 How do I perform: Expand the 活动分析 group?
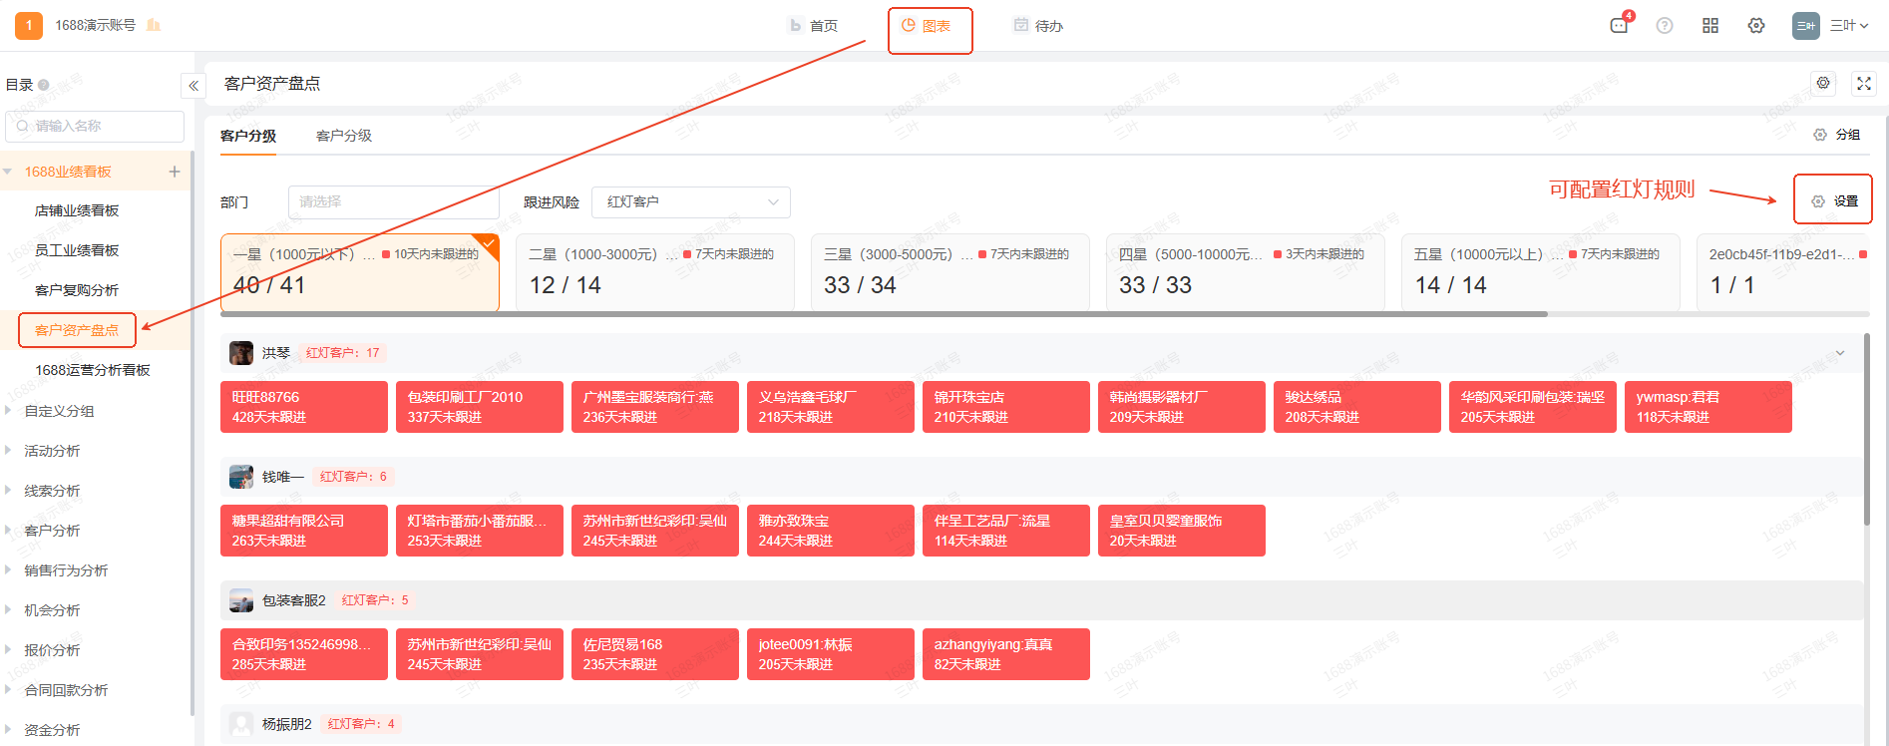pos(8,450)
